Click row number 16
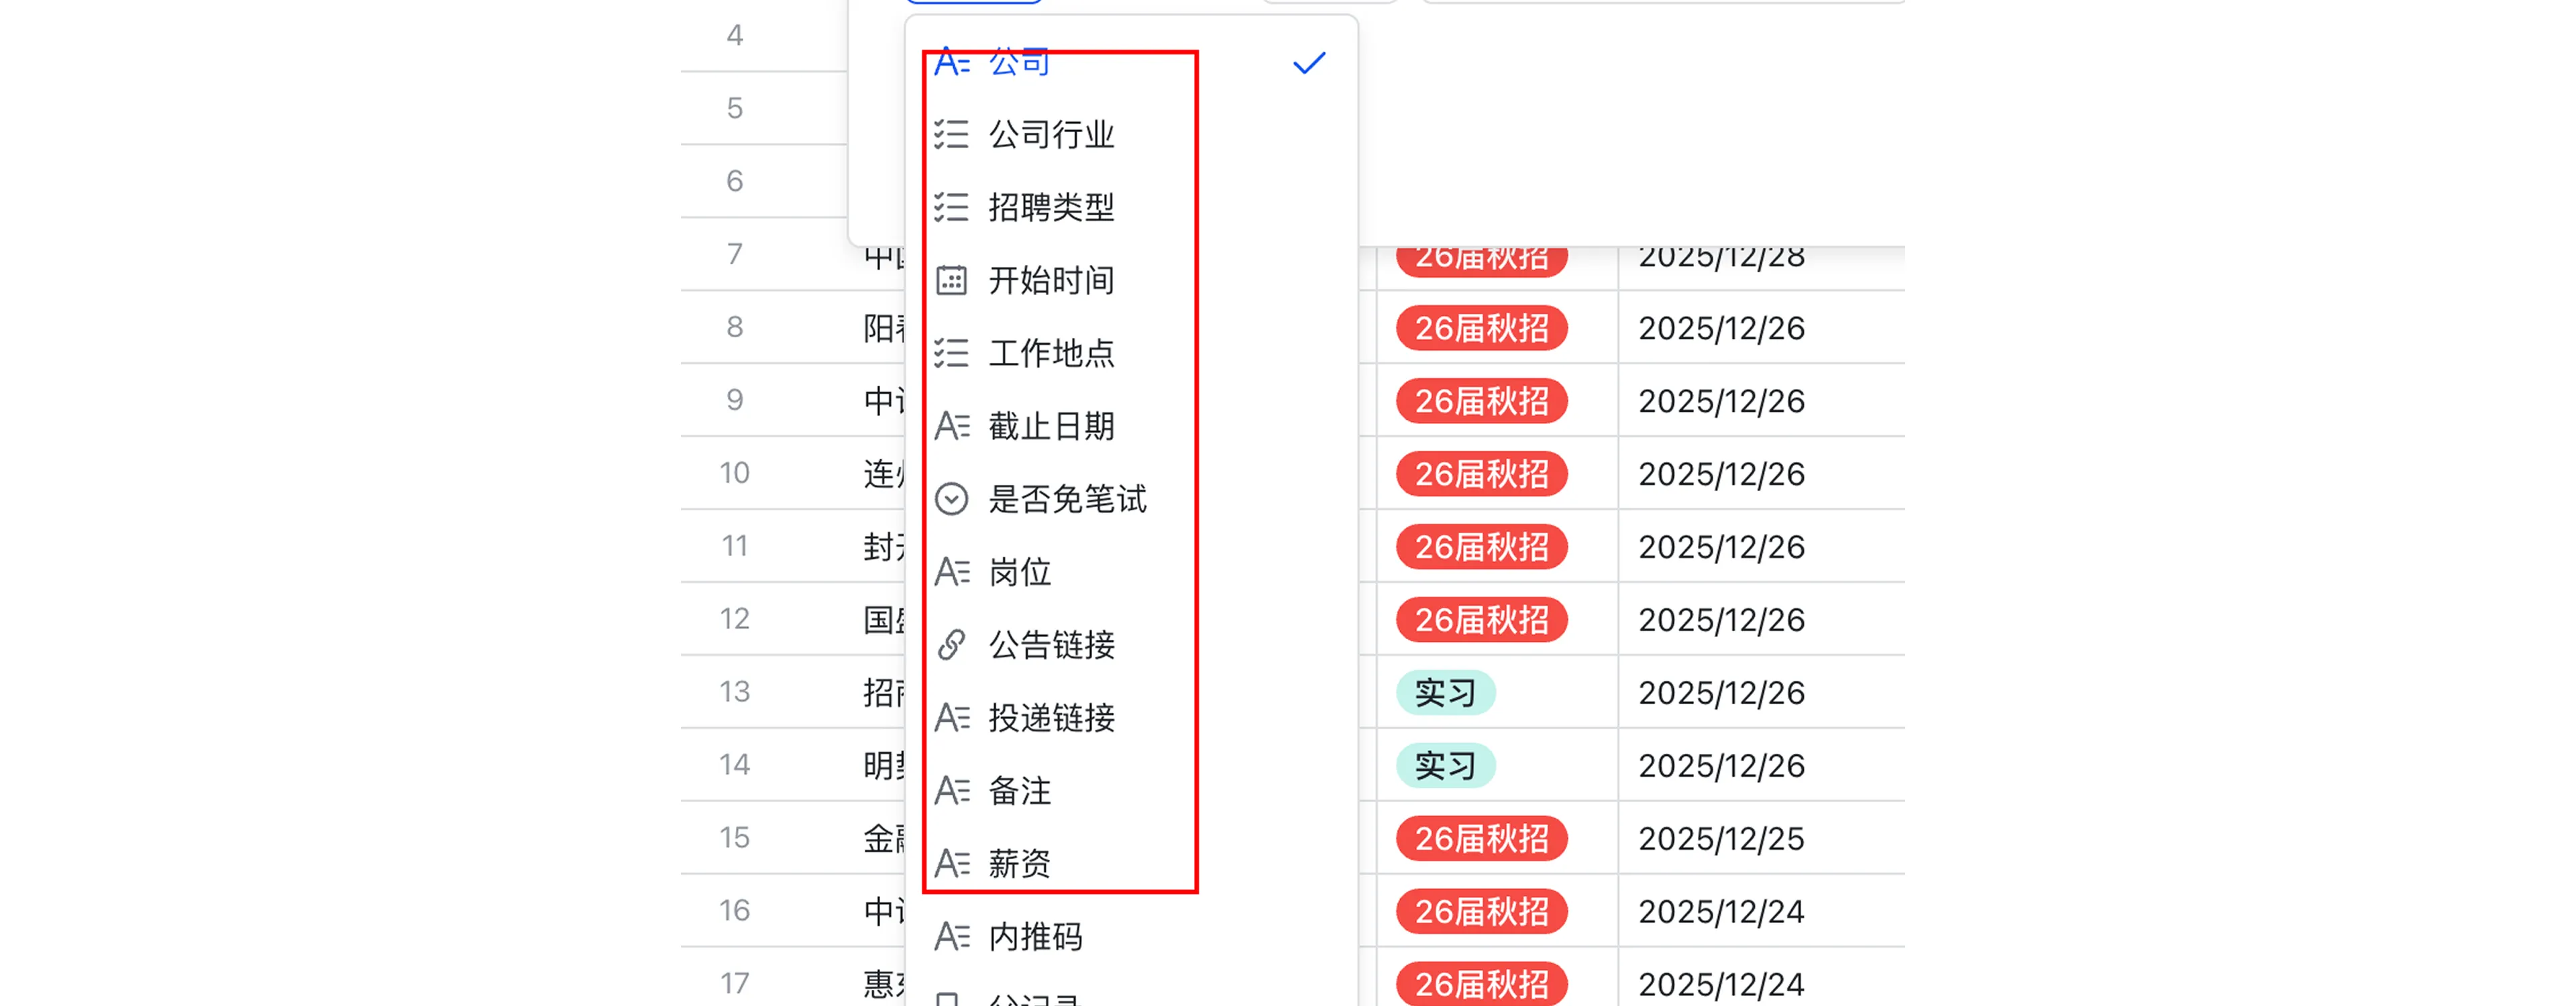Viewport: 2576px width, 1006px height. (735, 911)
